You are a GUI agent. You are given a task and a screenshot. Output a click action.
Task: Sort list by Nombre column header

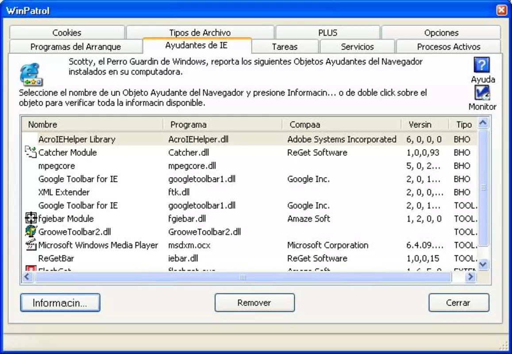click(x=92, y=124)
